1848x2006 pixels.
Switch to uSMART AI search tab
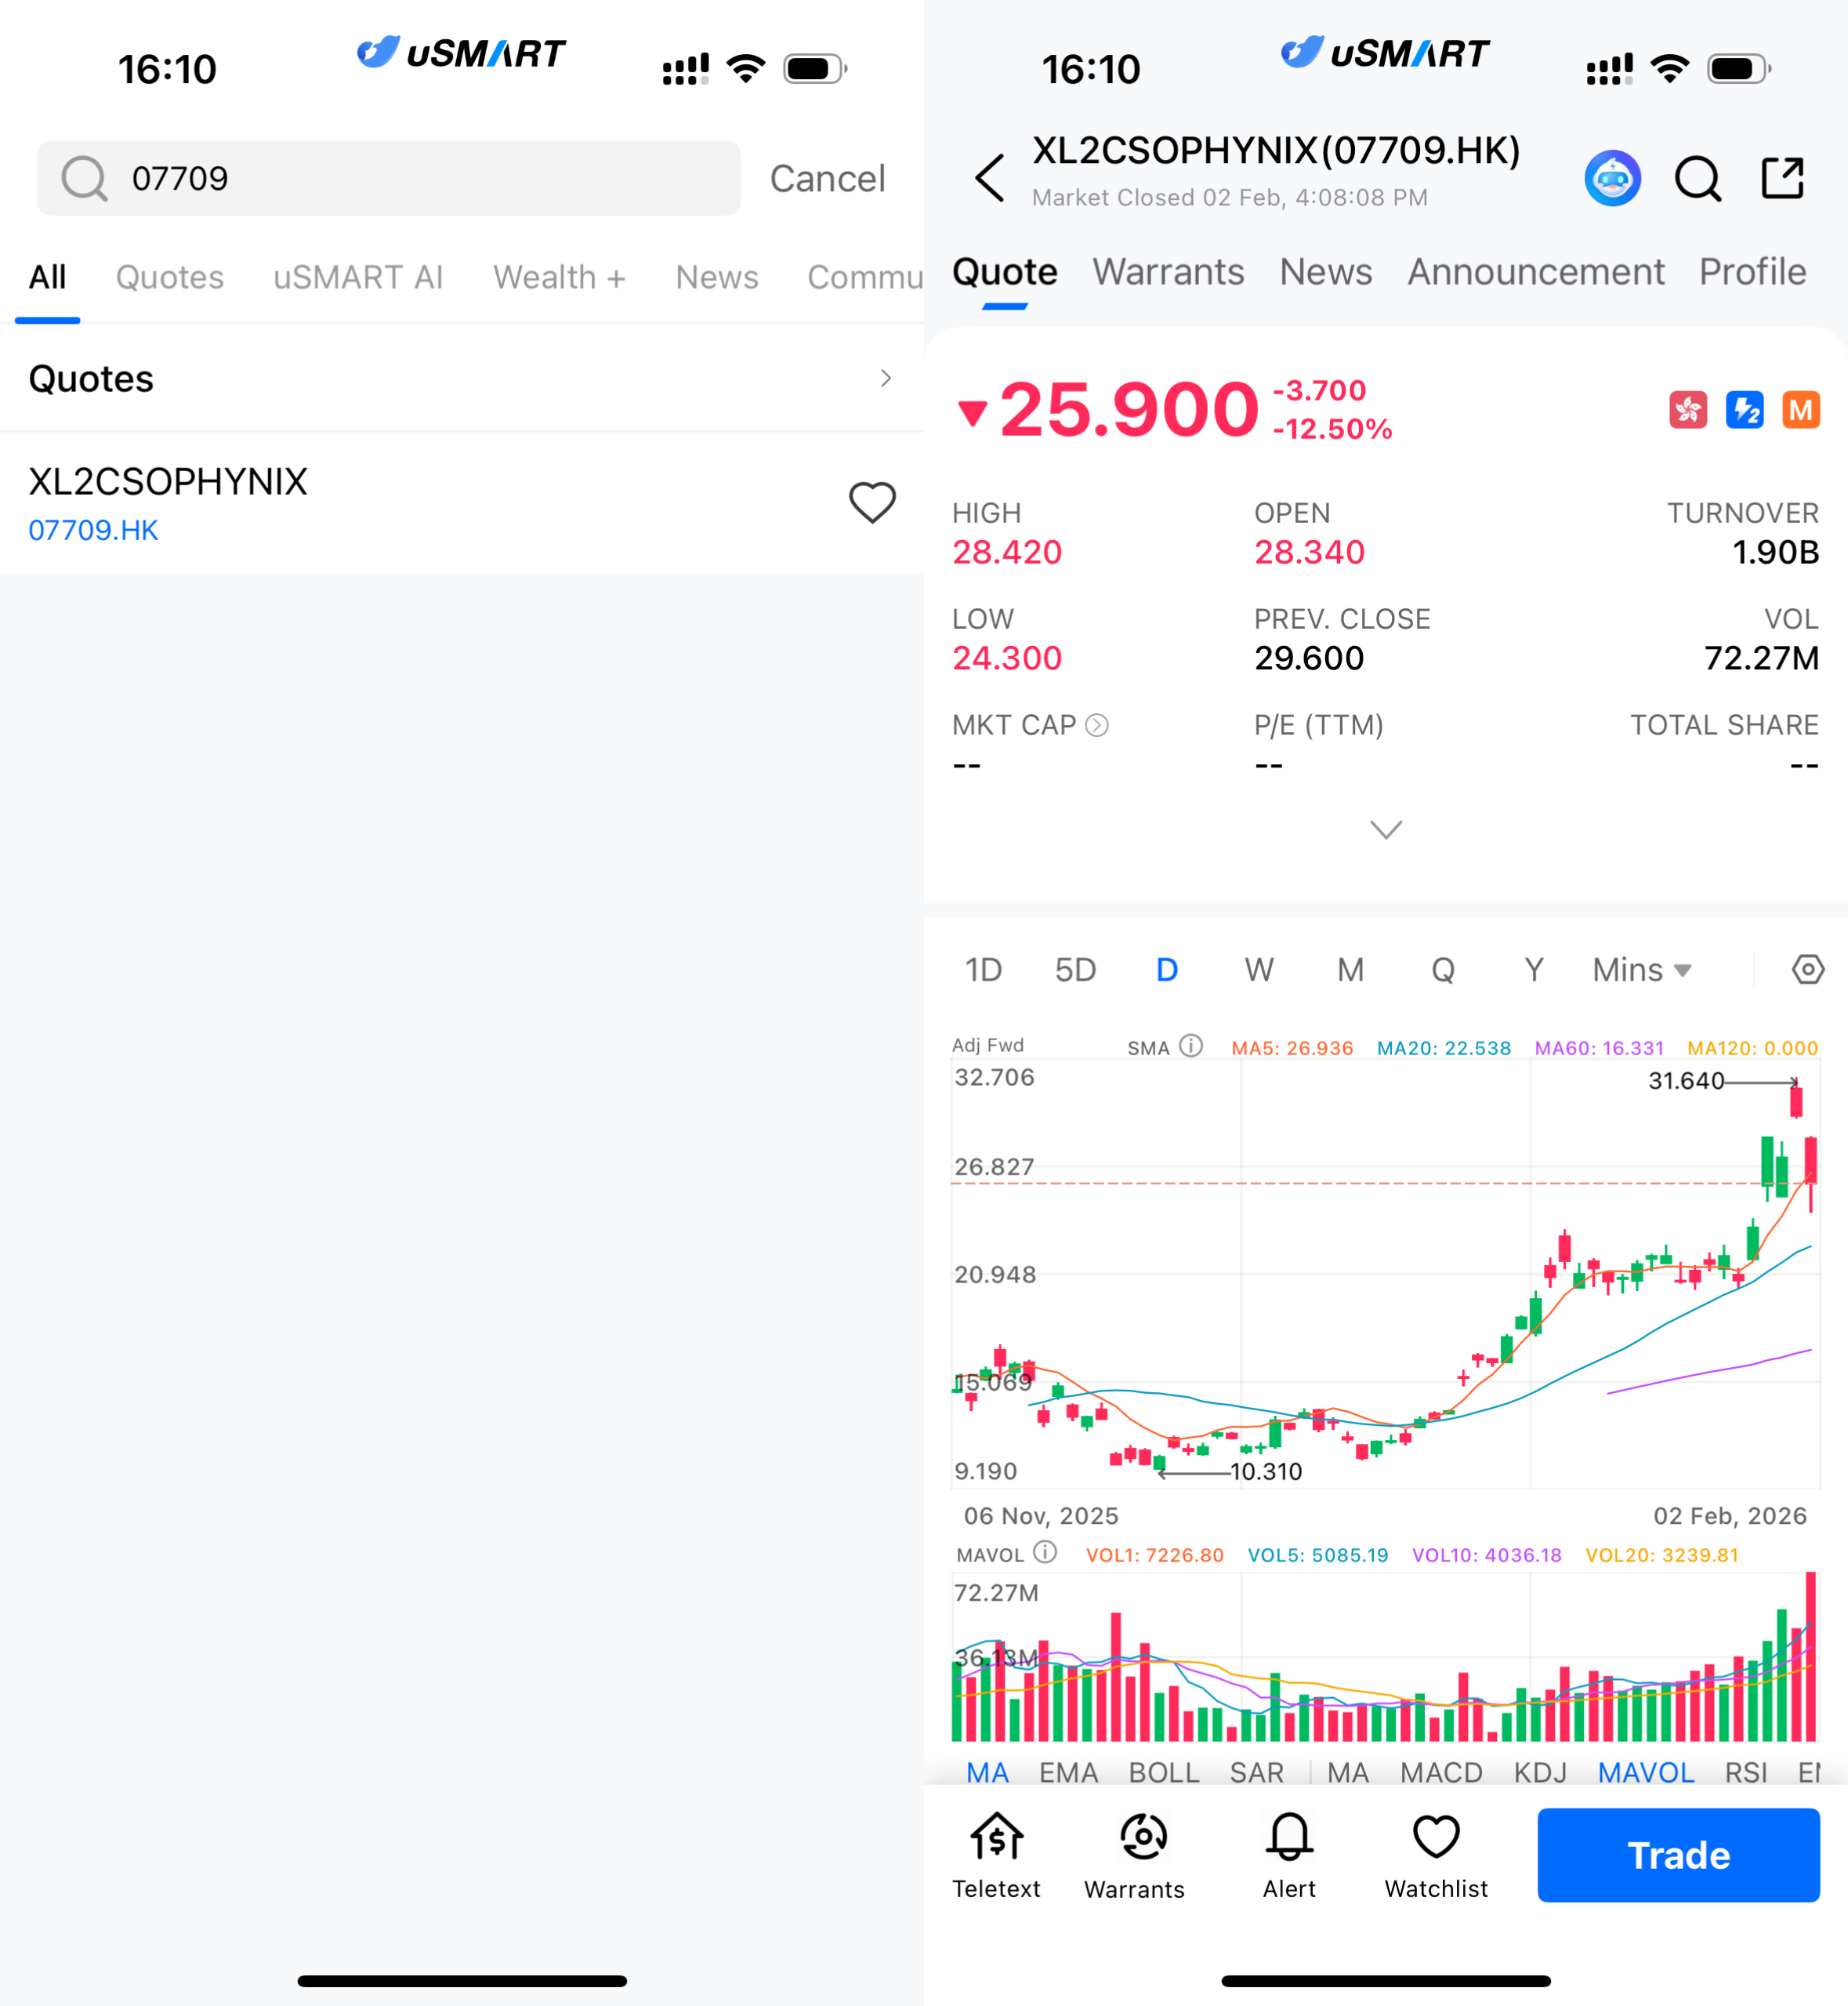(x=358, y=277)
